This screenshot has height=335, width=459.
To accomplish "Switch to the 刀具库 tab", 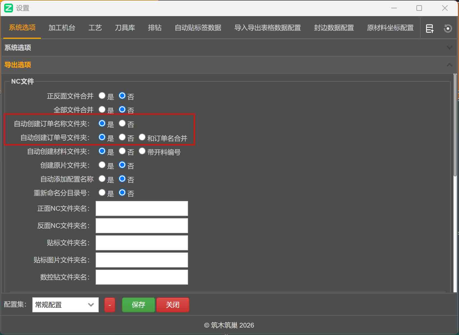I will pos(125,28).
